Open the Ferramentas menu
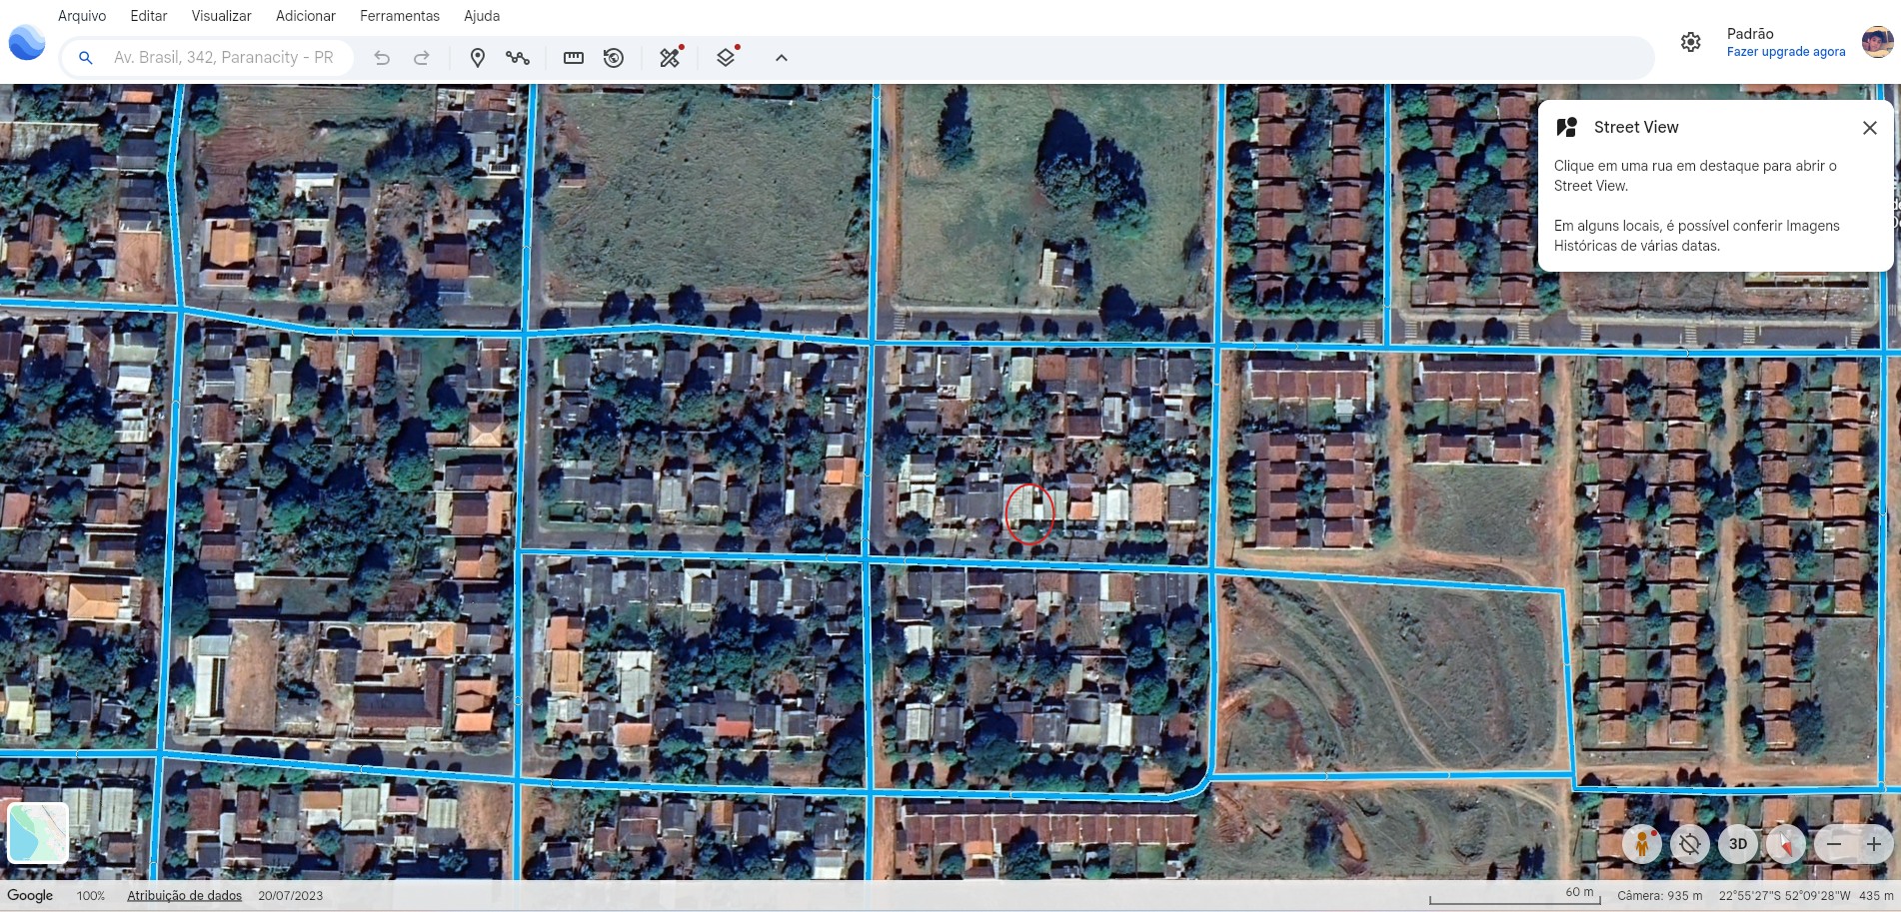The width and height of the screenshot is (1901, 912). click(399, 16)
